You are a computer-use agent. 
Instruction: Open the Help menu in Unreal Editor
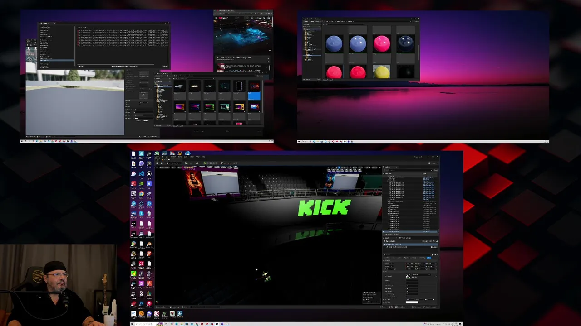(203, 157)
